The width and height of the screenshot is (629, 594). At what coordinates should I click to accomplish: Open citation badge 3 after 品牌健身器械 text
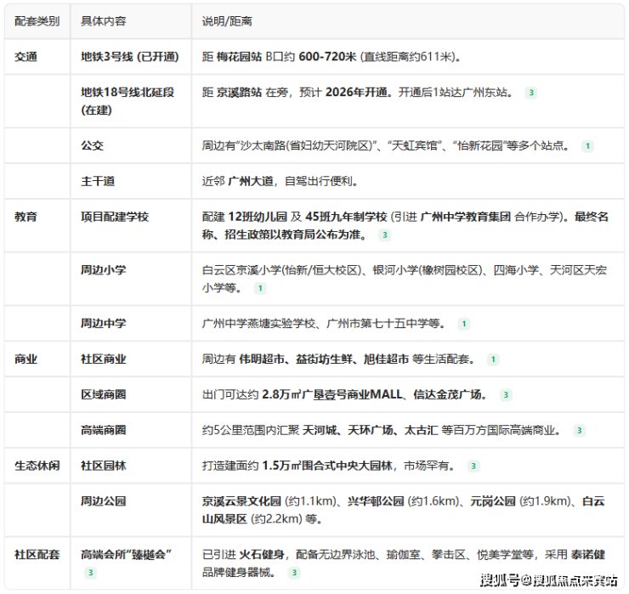(292, 573)
